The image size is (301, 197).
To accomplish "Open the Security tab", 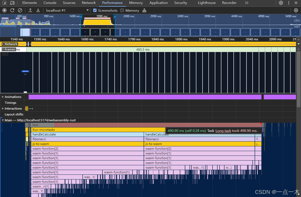I will [x=181, y=3].
